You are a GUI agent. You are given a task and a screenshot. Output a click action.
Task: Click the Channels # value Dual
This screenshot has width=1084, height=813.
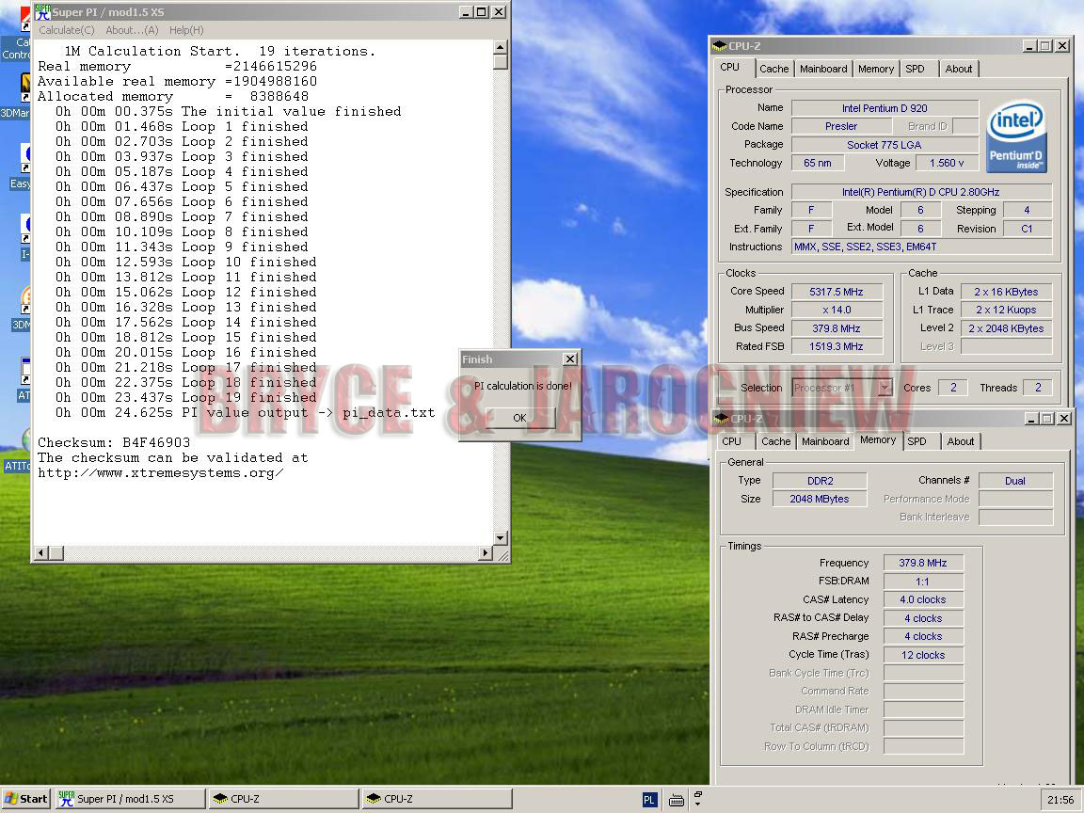1015,481
